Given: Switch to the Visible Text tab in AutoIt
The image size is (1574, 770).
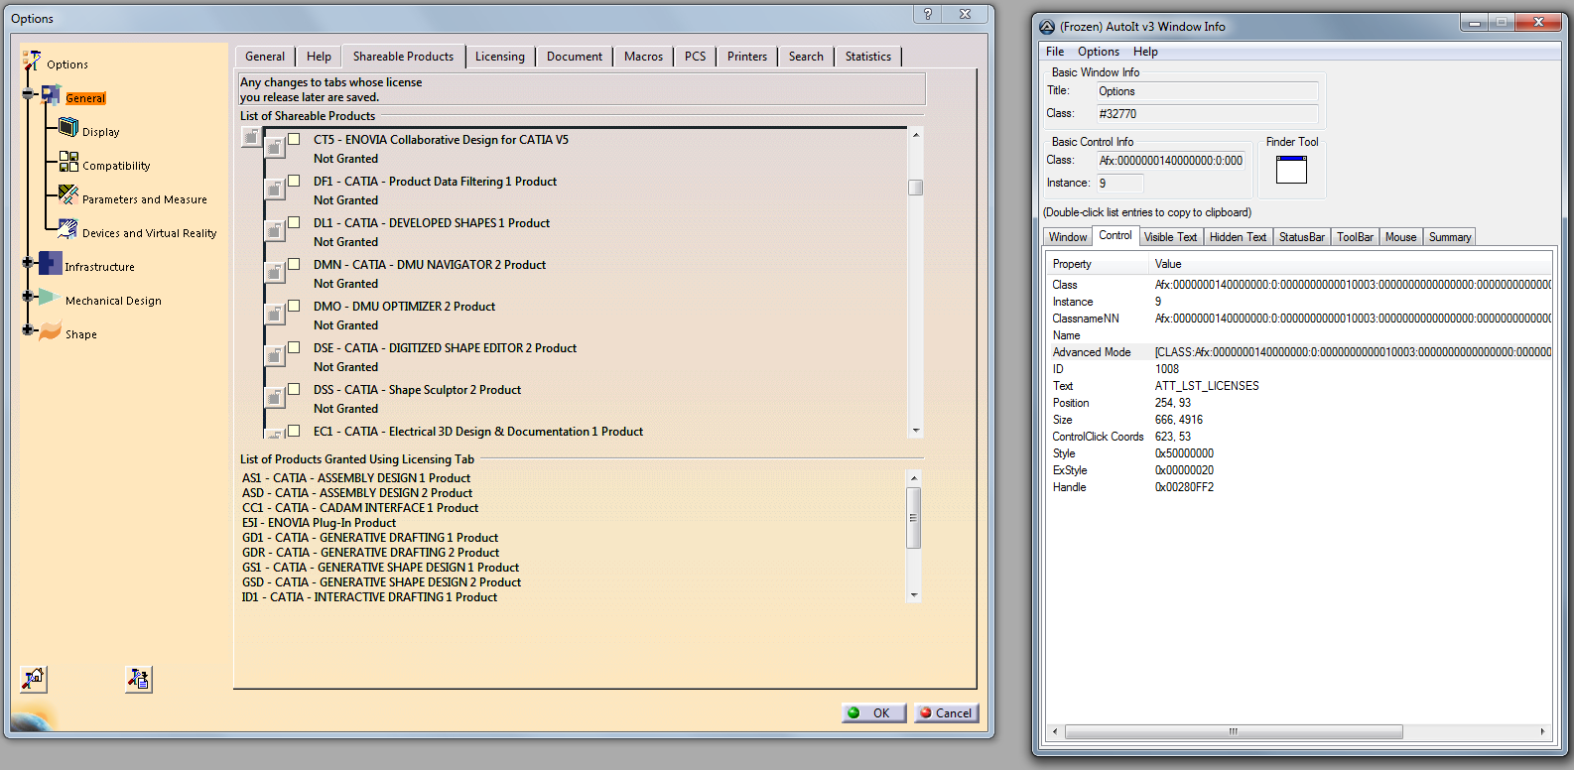Looking at the screenshot, I should click(x=1170, y=237).
